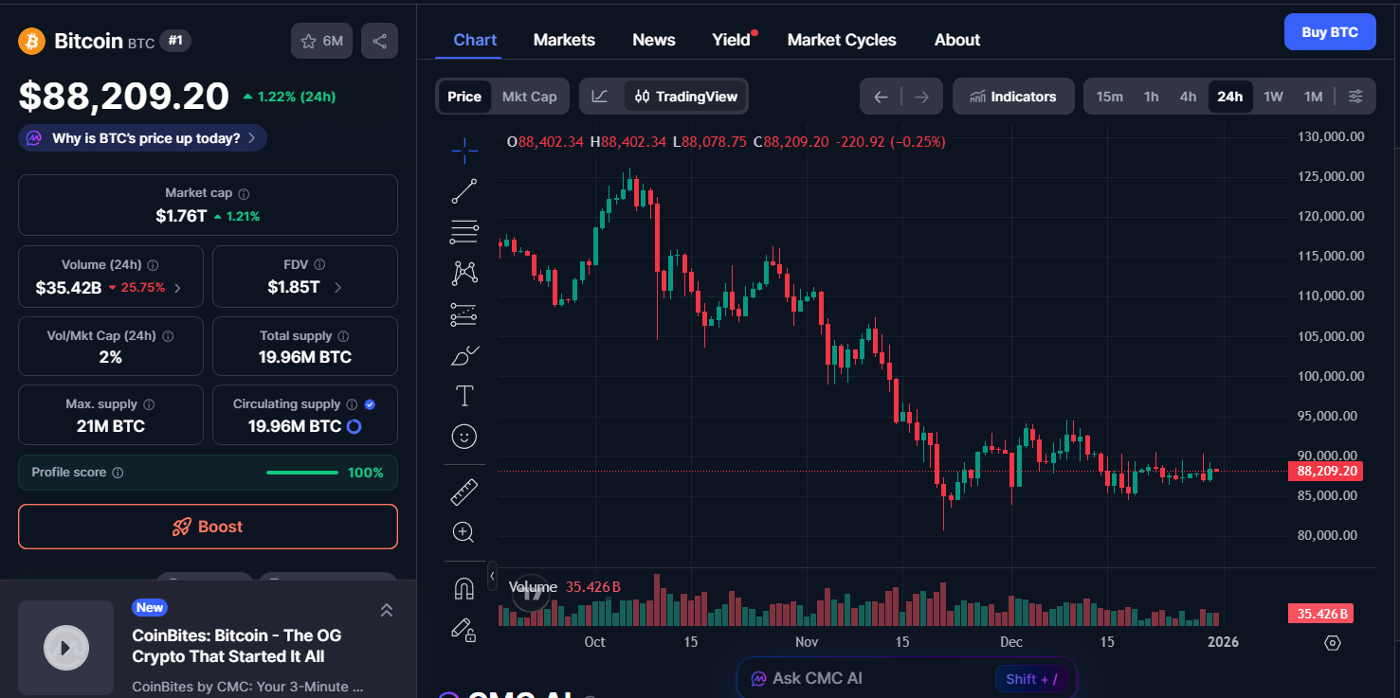Toggle the watchlist star for Bitcoin
The height and width of the screenshot is (698, 1400).
point(308,41)
